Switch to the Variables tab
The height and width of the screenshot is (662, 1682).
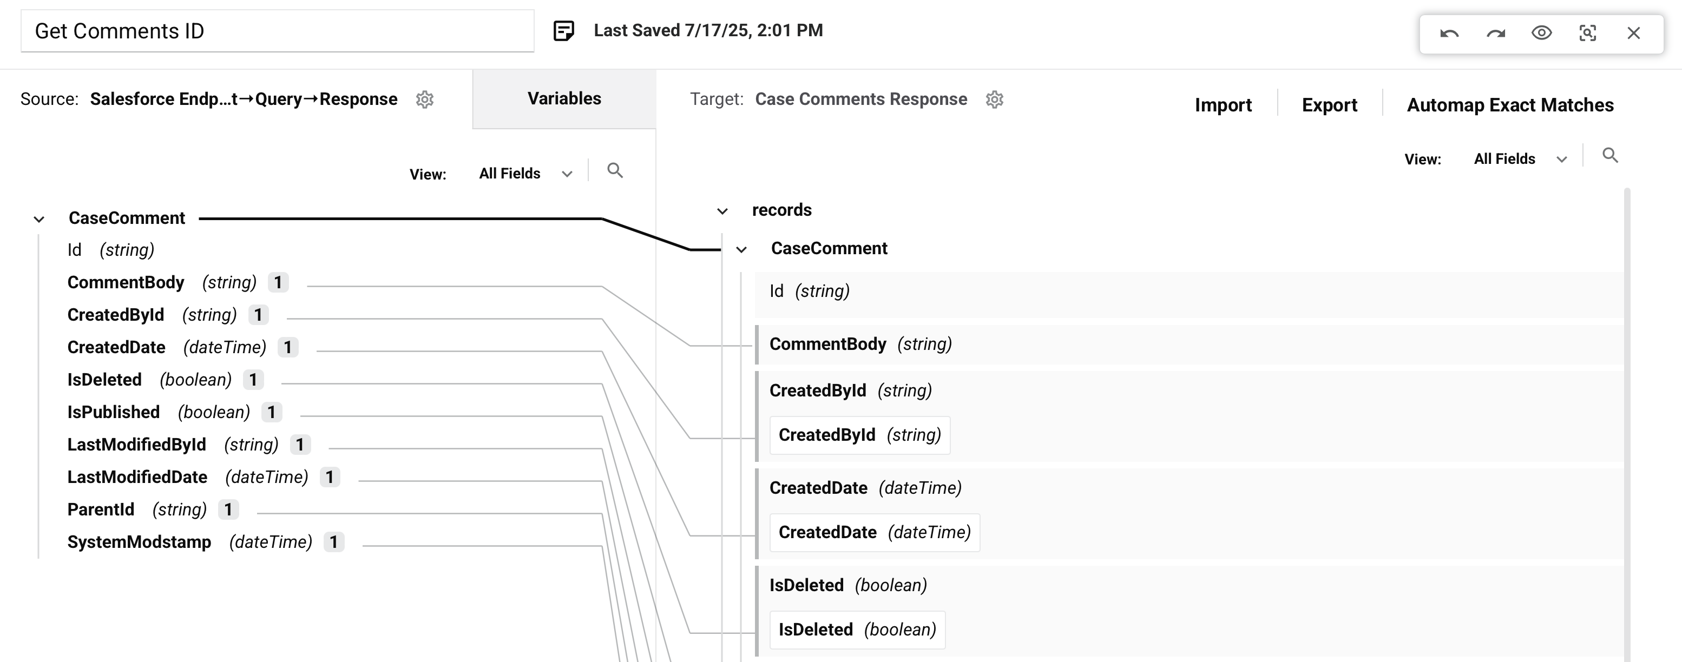564,98
